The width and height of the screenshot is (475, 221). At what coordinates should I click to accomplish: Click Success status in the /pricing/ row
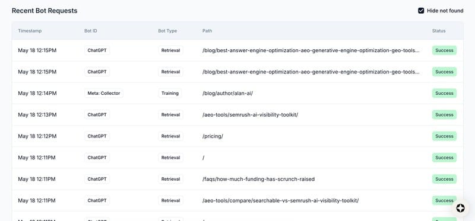444,136
